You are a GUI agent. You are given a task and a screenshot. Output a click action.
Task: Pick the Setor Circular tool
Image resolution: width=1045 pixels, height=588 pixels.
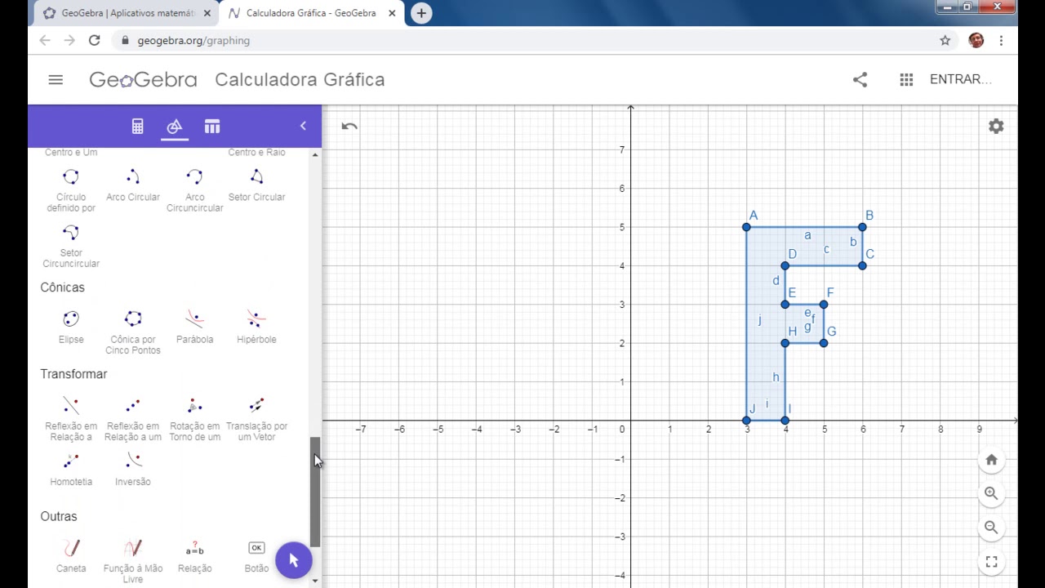click(256, 184)
